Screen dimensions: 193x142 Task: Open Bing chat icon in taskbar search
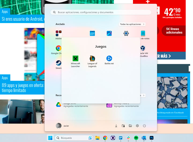coord(91,138)
